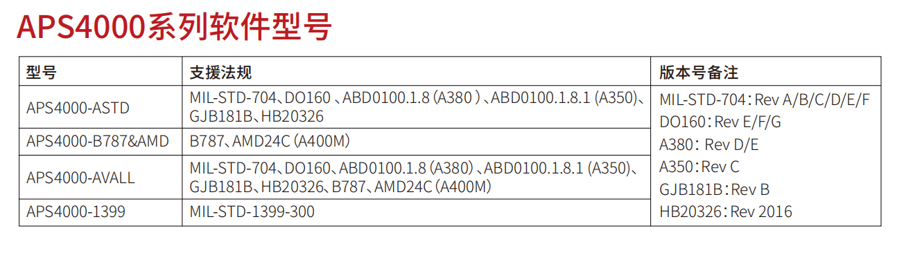Screen dimensions: 915x253
Task: Click the A350: Rev C note
Action: (699, 167)
